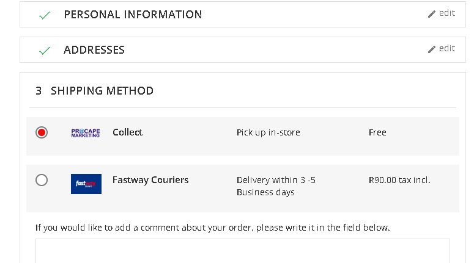Click the Collect shipping option label
This screenshot has width=474, height=263.
point(127,132)
